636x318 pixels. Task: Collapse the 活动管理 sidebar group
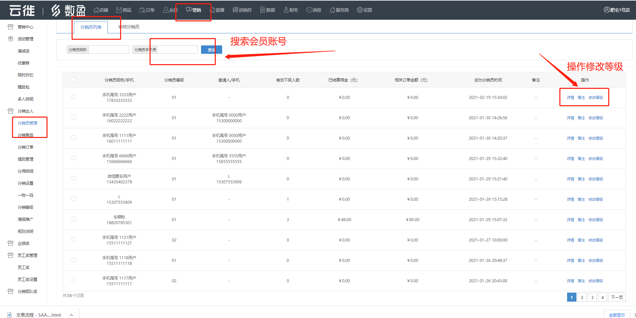25,39
